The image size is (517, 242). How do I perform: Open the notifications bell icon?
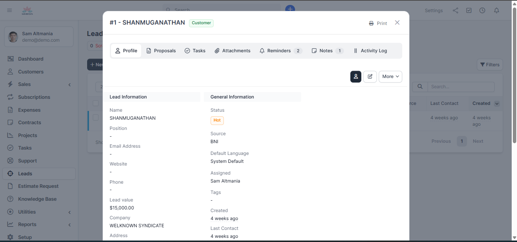pyautogui.click(x=496, y=10)
